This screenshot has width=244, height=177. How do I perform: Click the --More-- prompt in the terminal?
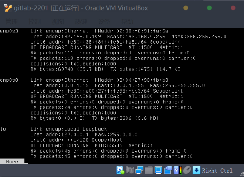(12, 162)
